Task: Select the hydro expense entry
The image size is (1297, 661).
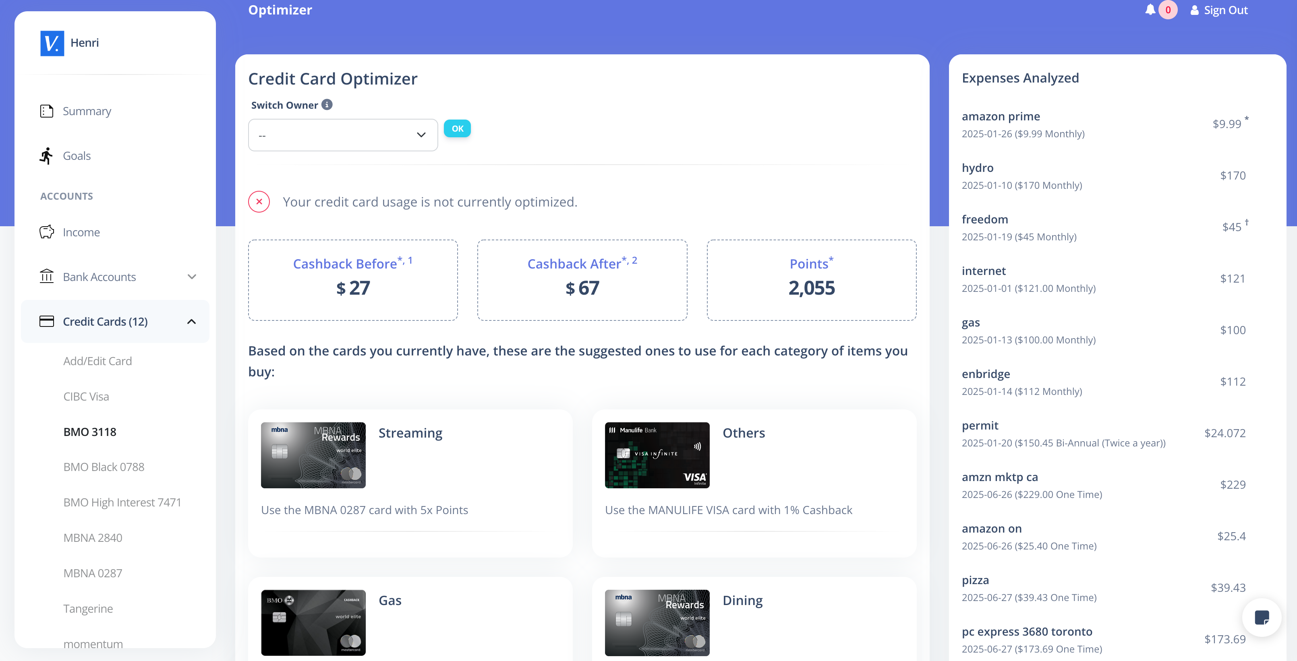Action: tap(1104, 176)
